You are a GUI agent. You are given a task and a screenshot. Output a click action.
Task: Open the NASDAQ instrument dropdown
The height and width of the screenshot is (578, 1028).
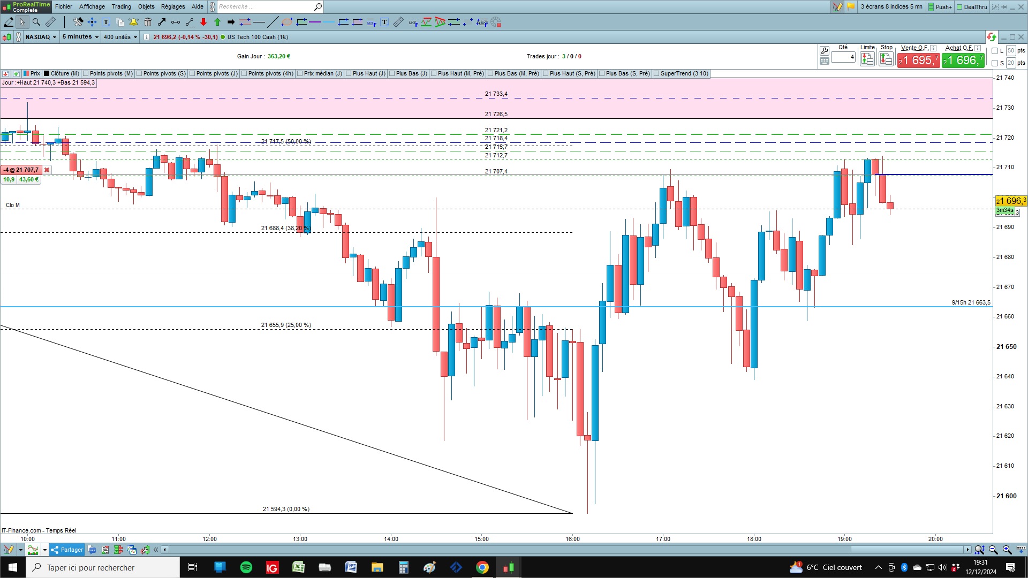tap(41, 37)
